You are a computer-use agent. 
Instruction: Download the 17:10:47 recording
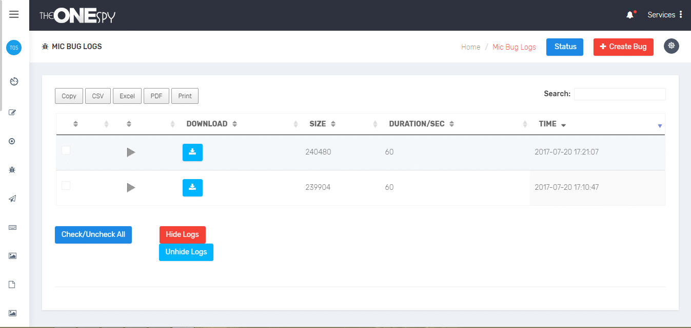(x=192, y=188)
